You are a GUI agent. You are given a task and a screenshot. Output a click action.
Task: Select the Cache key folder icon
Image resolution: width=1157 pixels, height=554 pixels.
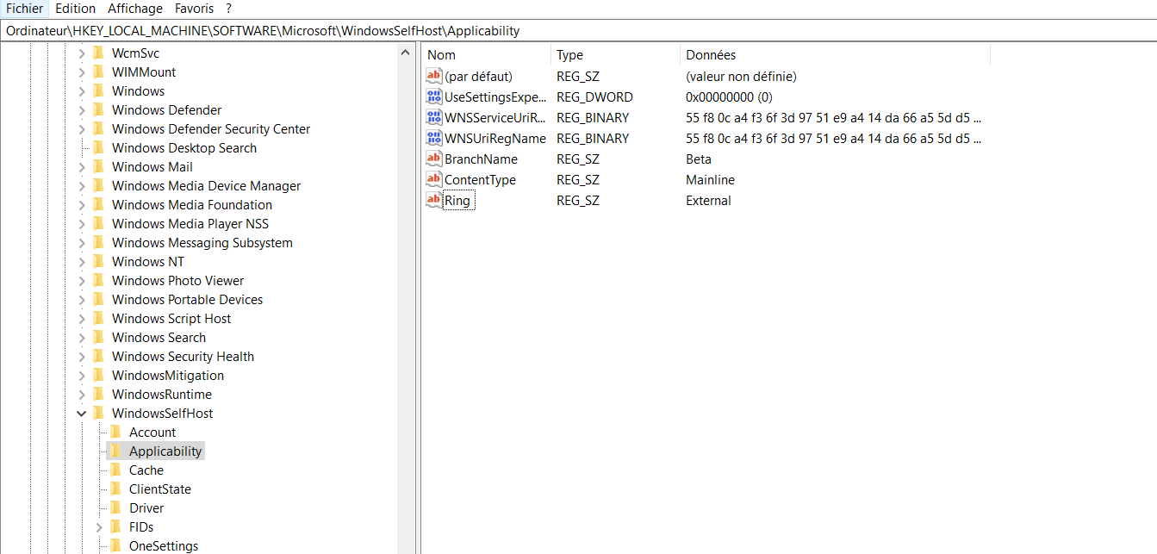coord(115,470)
